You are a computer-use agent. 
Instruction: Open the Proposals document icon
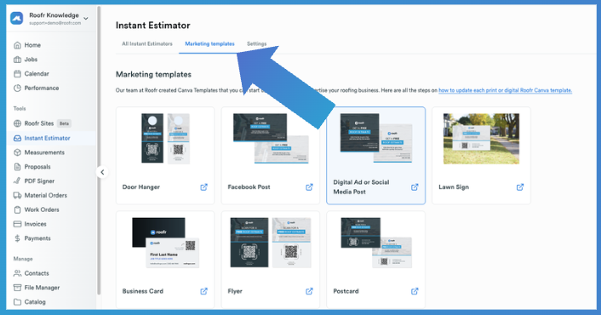17,167
